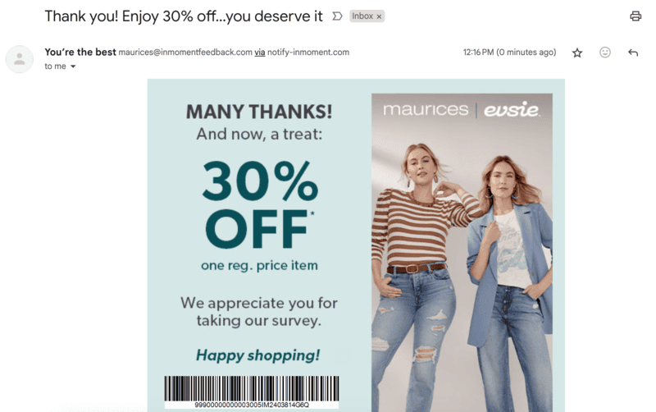Click the 'Happy shopping!' text
The width and height of the screenshot is (656, 412).
[257, 355]
